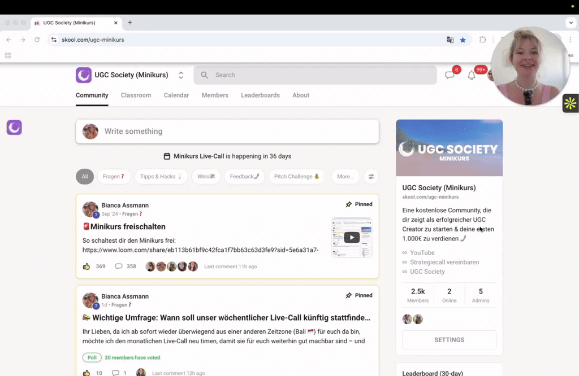This screenshot has width=579, height=376.
Task: Expand the community switcher arrows
Action: point(181,75)
